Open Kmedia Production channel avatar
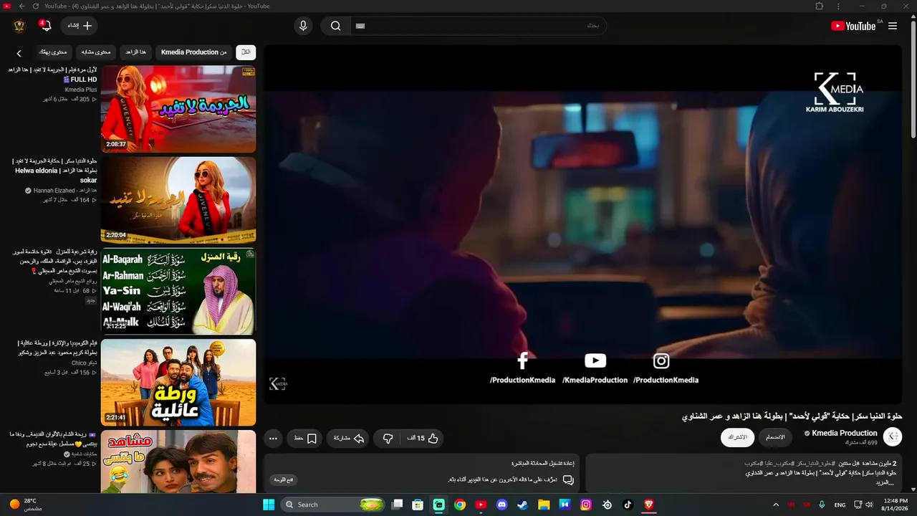 893,437
